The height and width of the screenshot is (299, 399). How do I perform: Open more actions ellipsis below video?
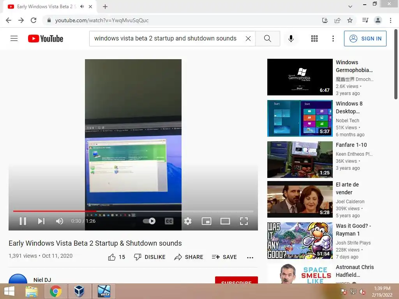tap(250, 257)
